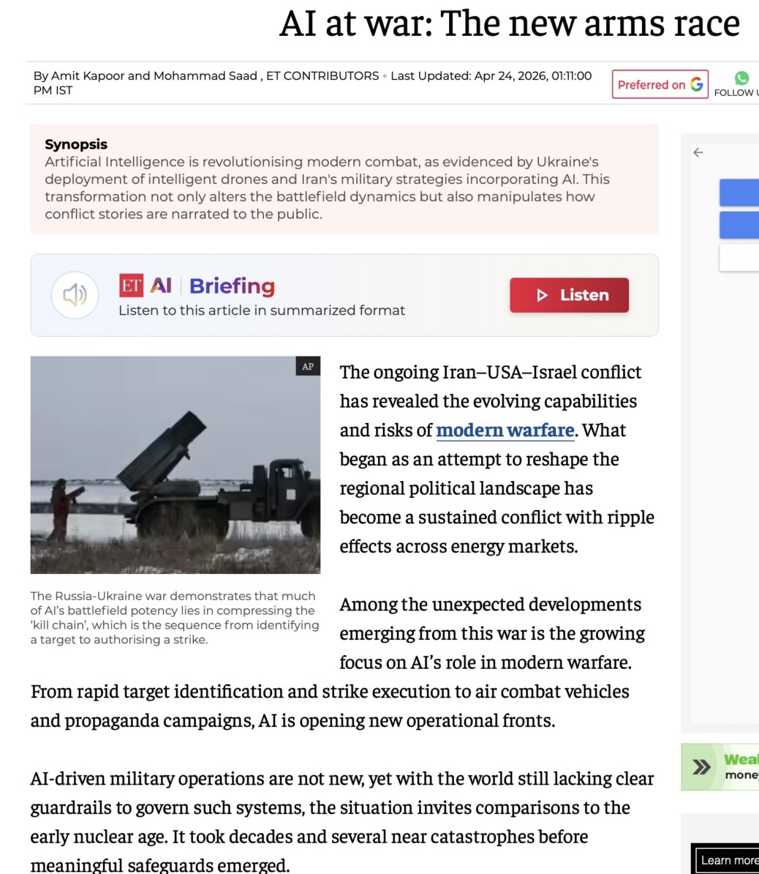Open author Mohammad Saad's profile
This screenshot has height=874, width=759.
click(205, 76)
